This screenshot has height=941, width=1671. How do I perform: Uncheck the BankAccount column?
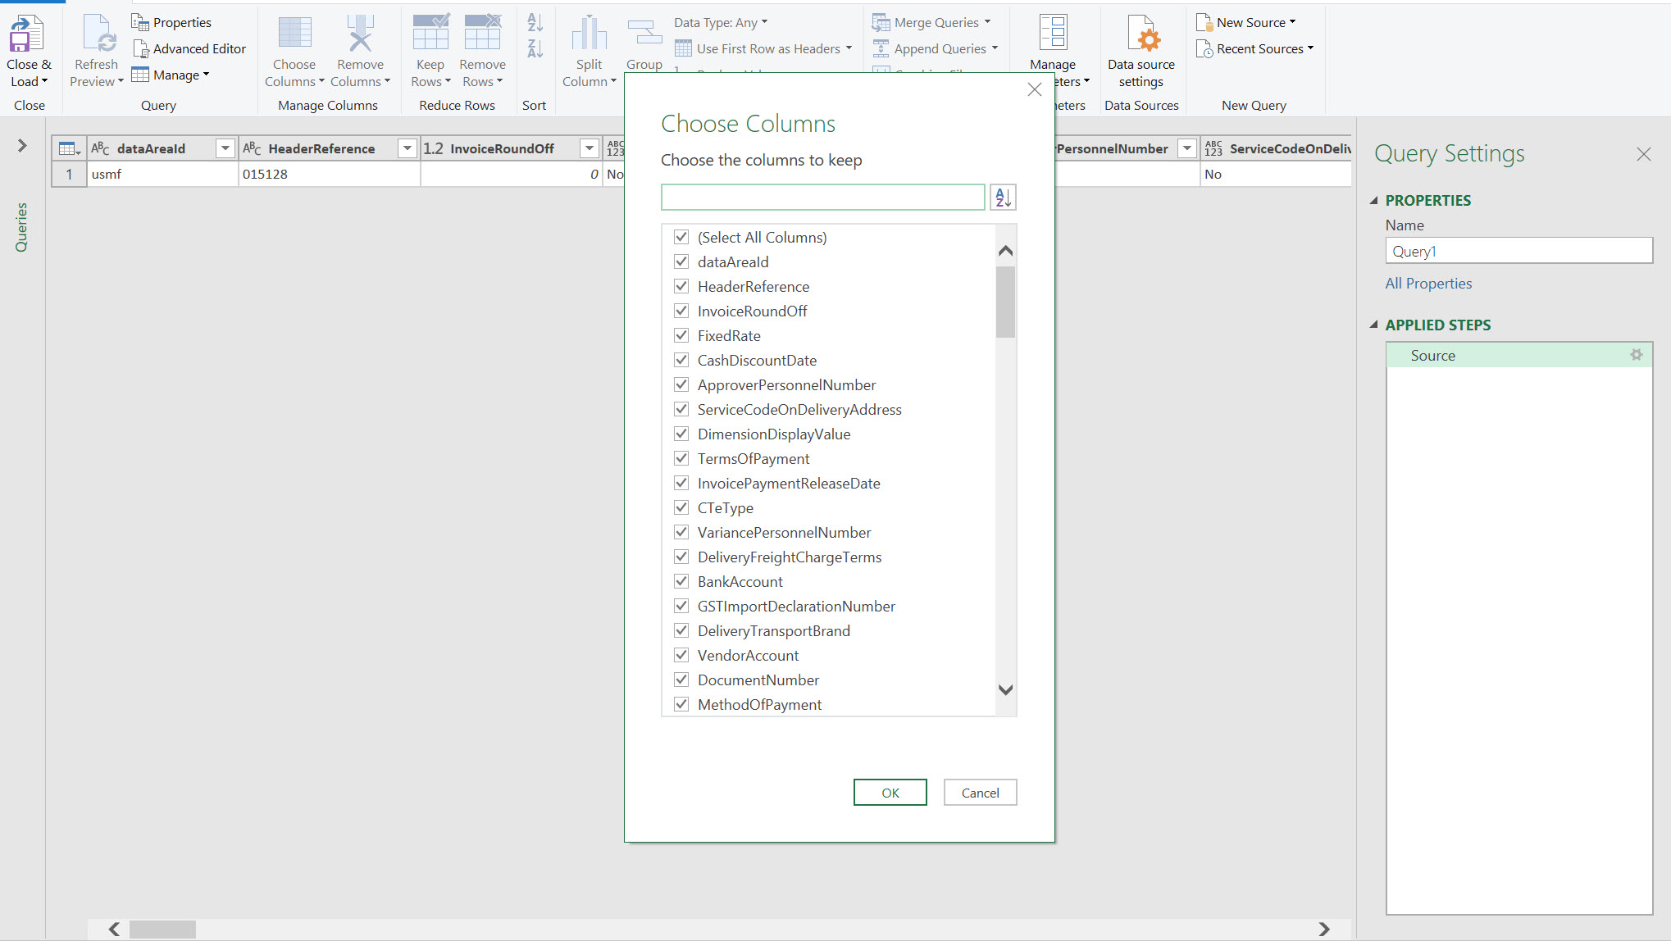(681, 581)
